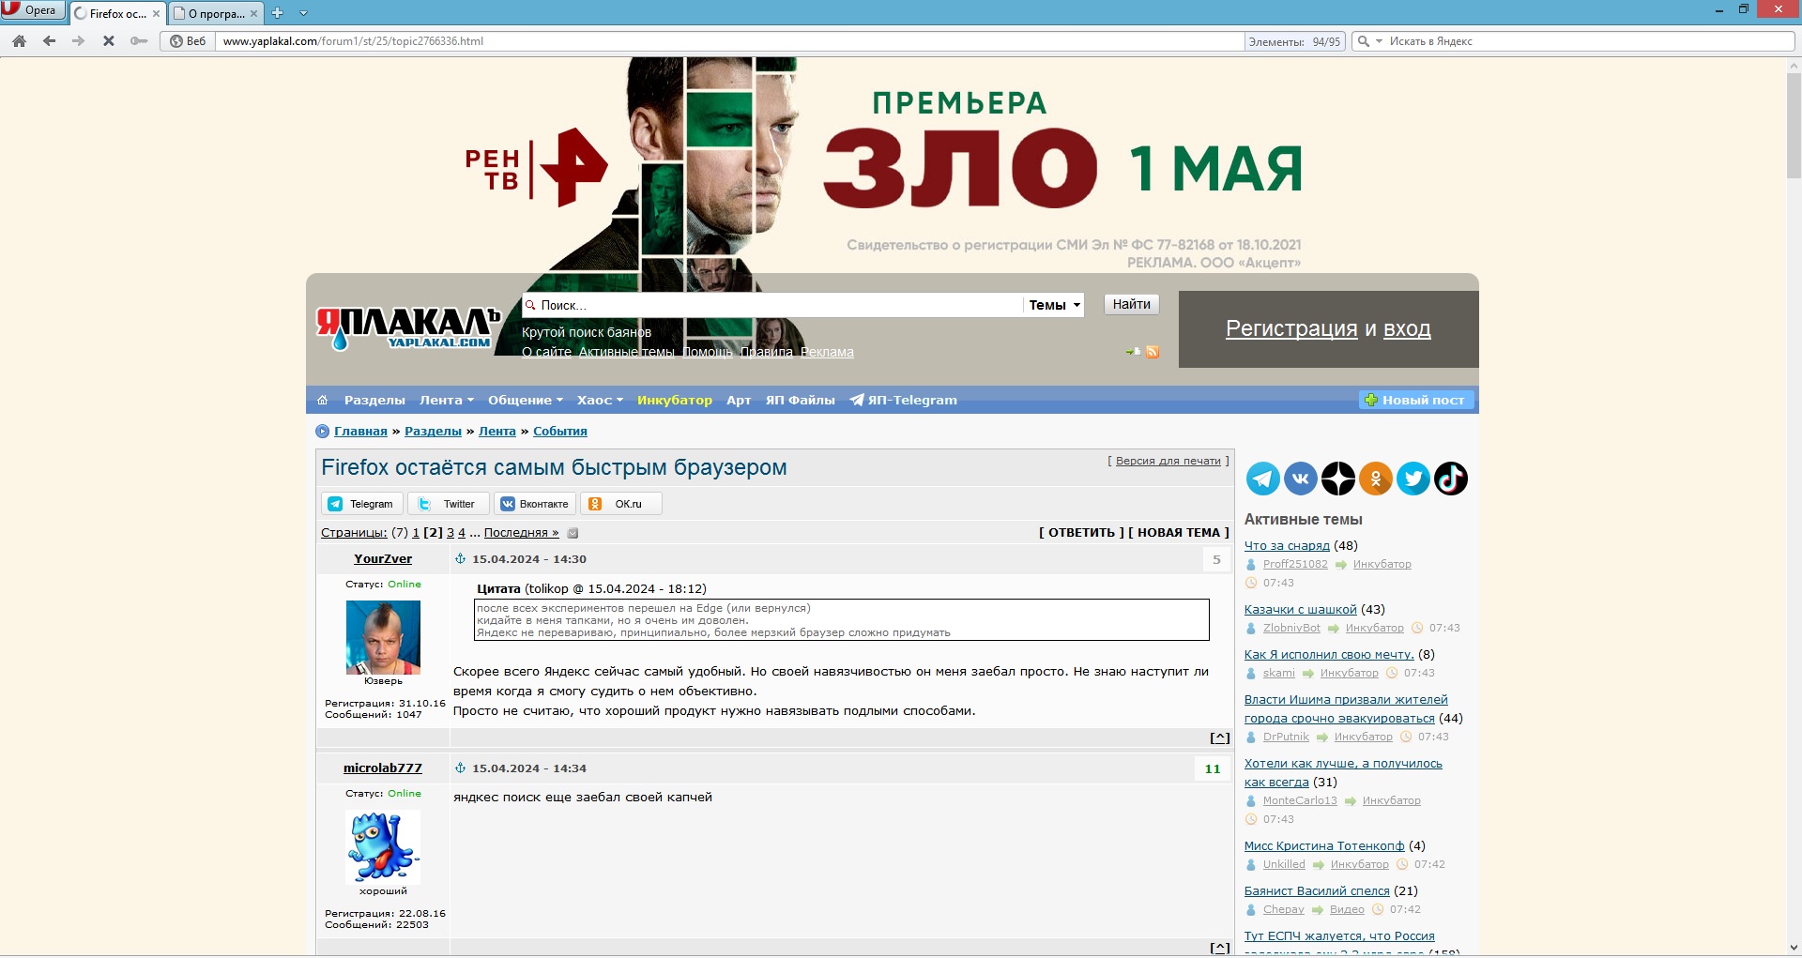Stop loading the page
This screenshot has height=958, width=1802.
109,41
